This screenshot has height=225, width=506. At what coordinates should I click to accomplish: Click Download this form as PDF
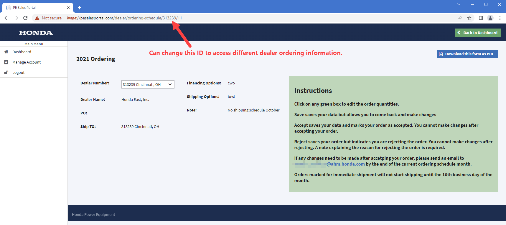point(467,54)
